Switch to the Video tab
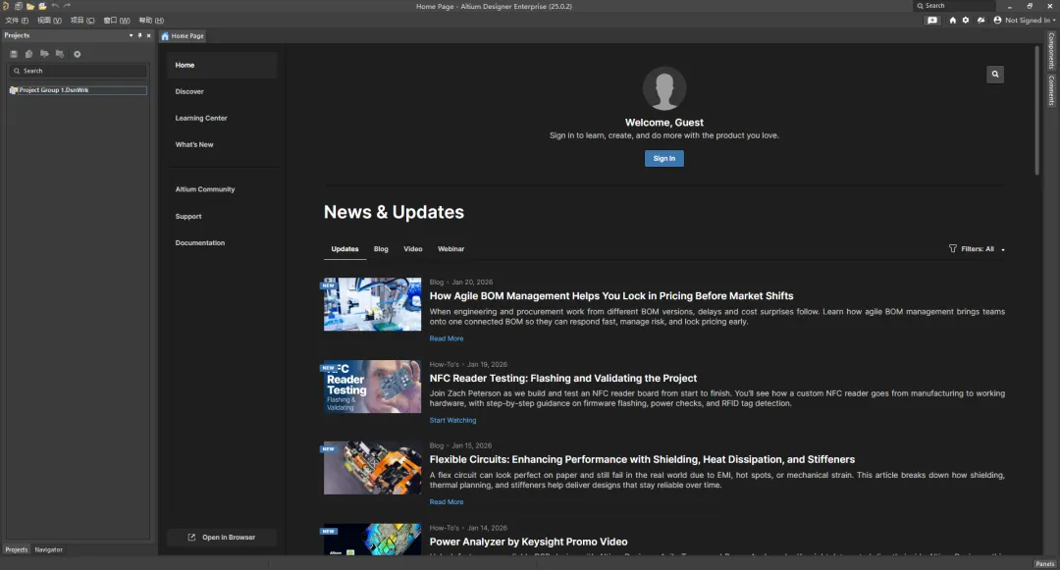Image resolution: width=1060 pixels, height=570 pixels. point(413,249)
